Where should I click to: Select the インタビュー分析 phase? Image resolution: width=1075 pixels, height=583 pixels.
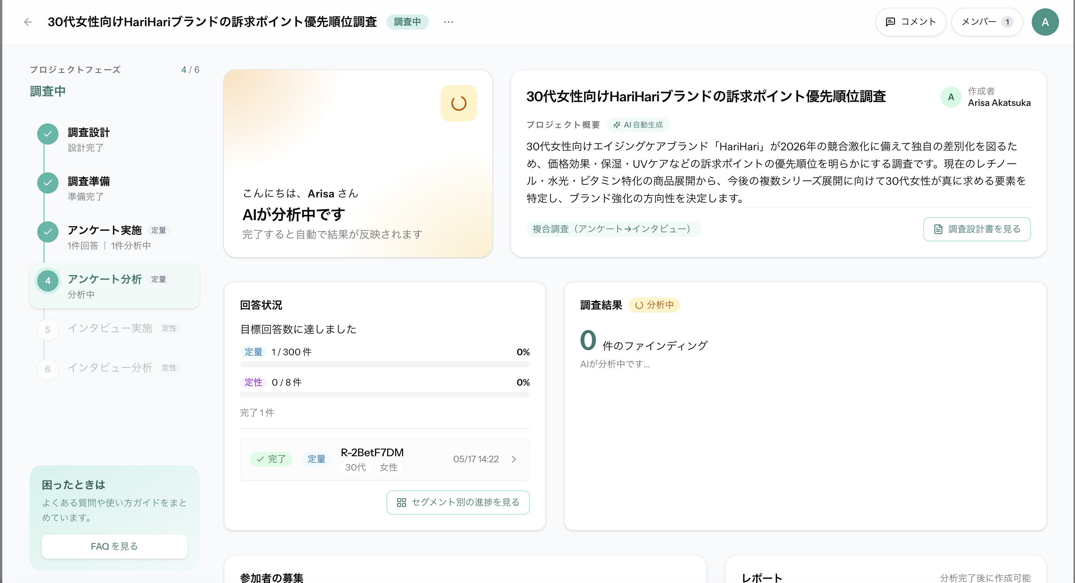114,368
